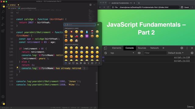The image size is (195, 109).
Task: Open the Chrome three-dot menu
Action: click(x=192, y=7)
